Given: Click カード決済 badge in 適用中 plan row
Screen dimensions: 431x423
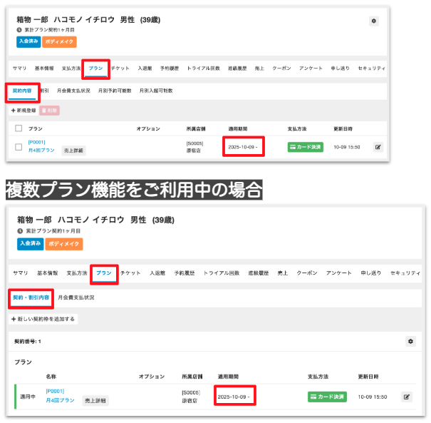Looking at the screenshot, I should pos(327,397).
